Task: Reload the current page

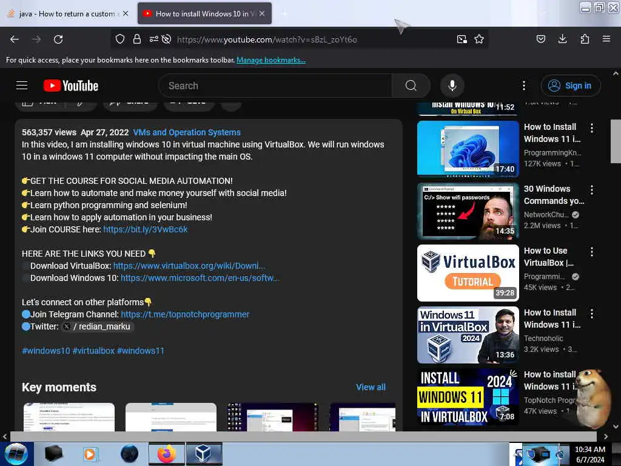Action: click(58, 39)
